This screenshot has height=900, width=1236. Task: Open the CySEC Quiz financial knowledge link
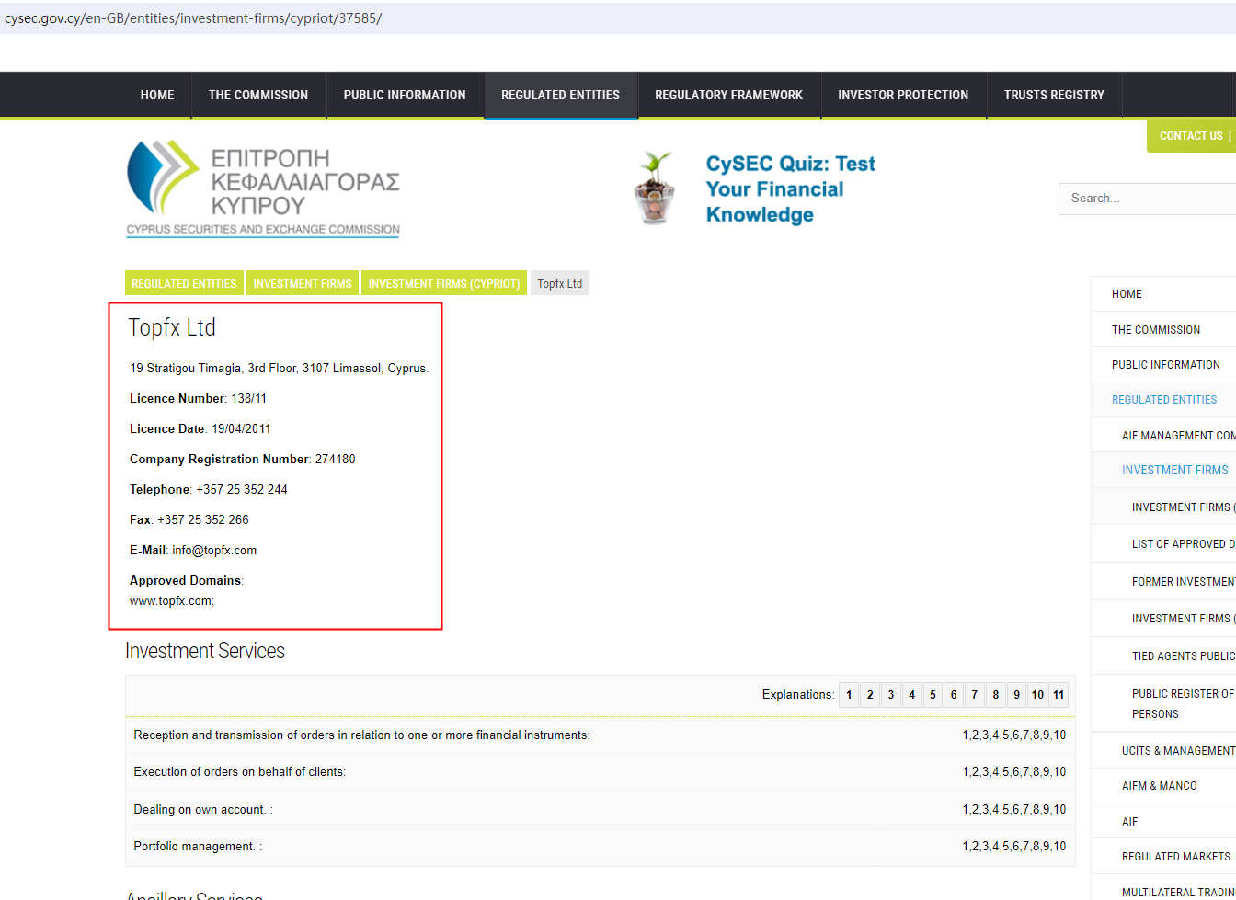pos(790,189)
